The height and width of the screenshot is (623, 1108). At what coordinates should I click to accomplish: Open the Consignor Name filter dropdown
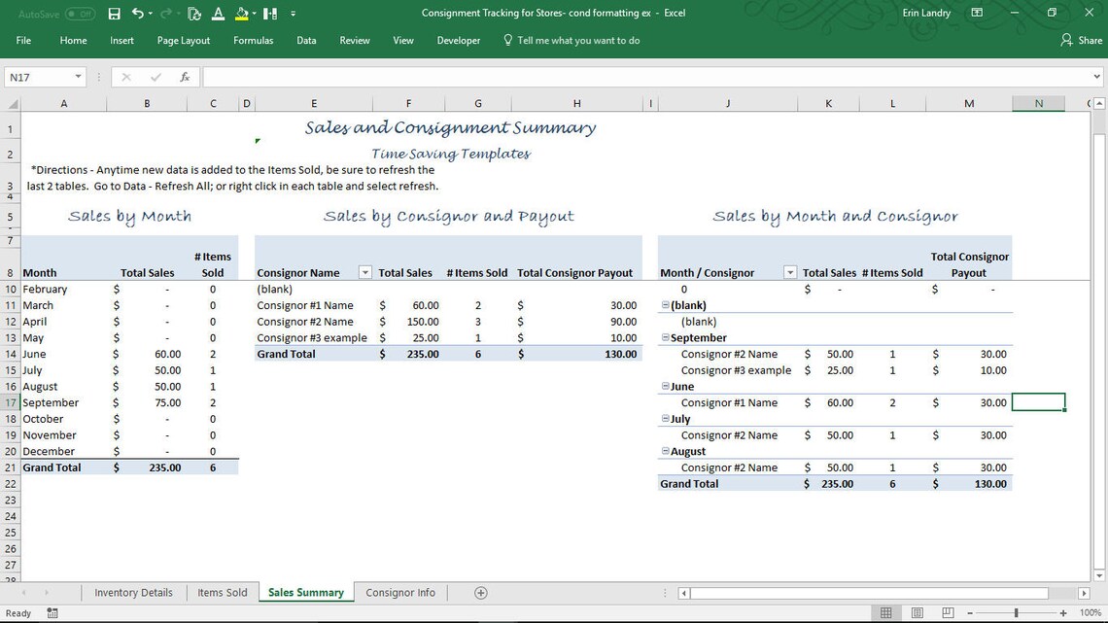pyautogui.click(x=364, y=273)
